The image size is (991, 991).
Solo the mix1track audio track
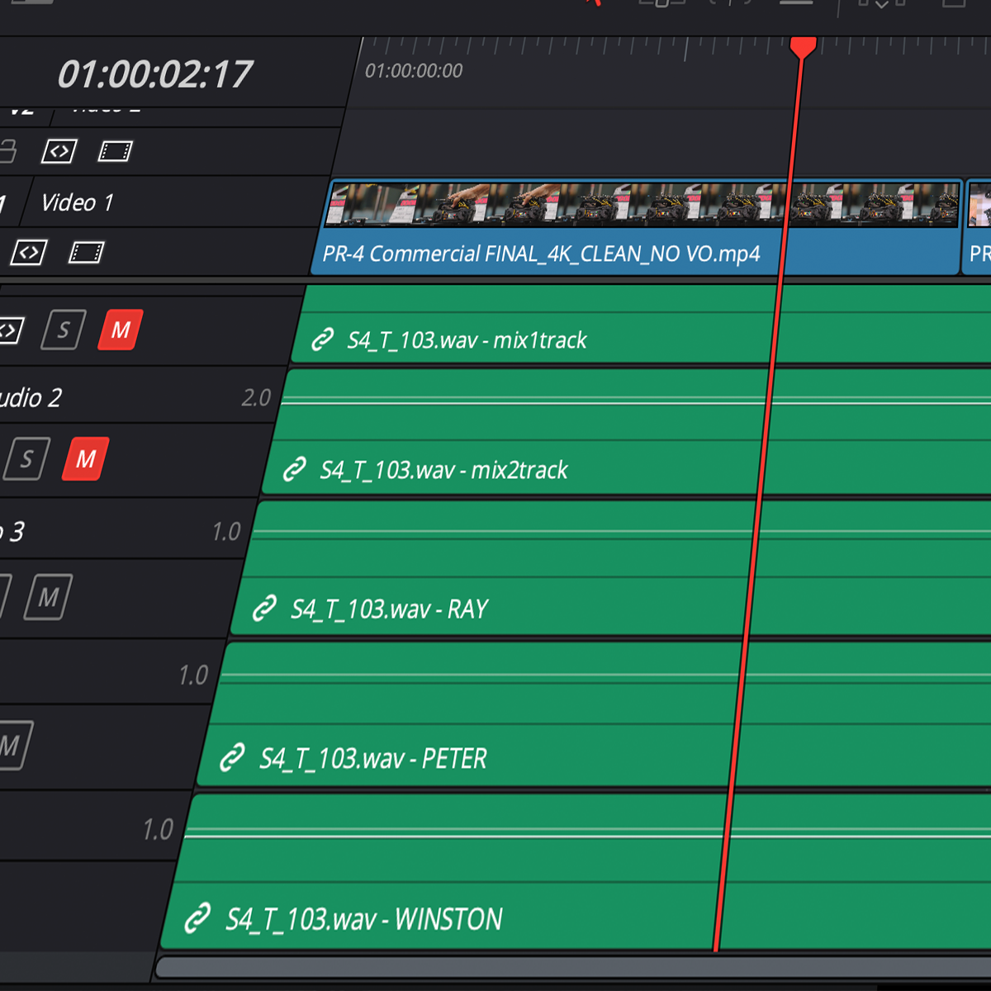(64, 330)
